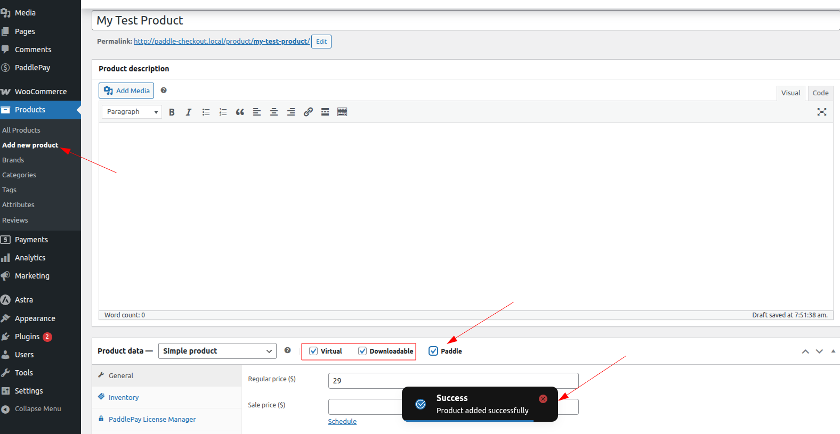Viewport: 840px width, 434px height.
Task: Open PaddlePay License Manager tab
Action: click(167, 419)
